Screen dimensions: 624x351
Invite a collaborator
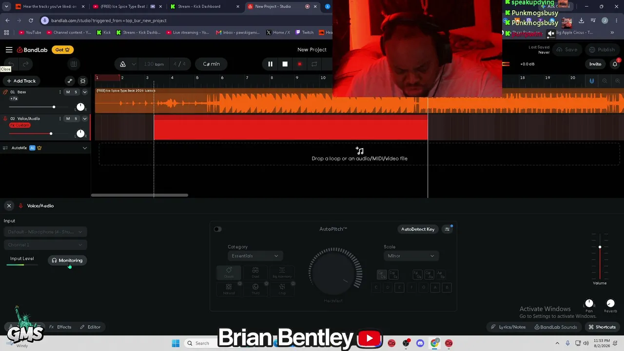[x=595, y=64]
